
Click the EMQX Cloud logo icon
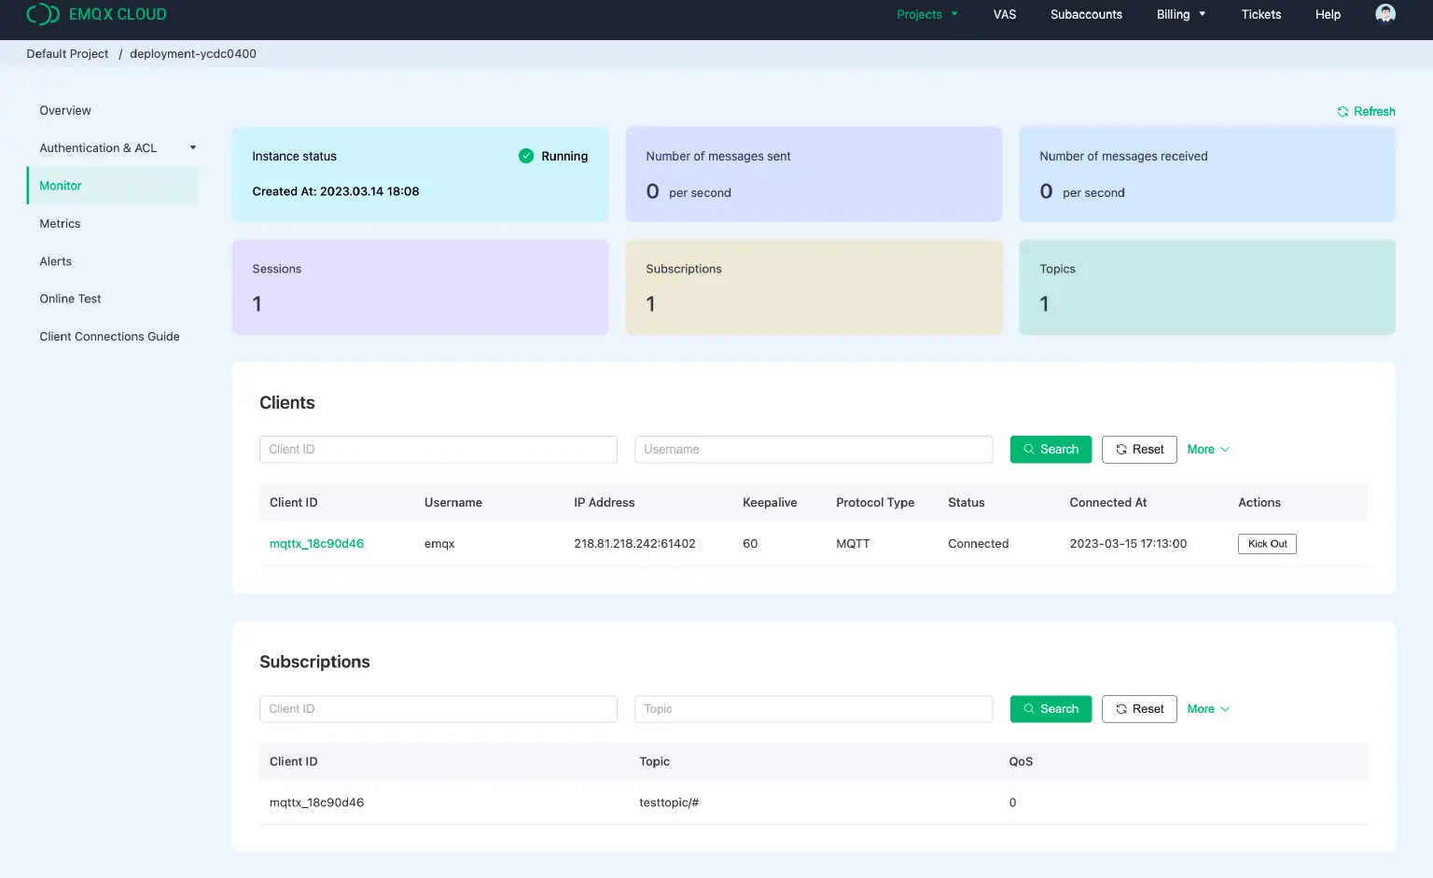[43, 14]
